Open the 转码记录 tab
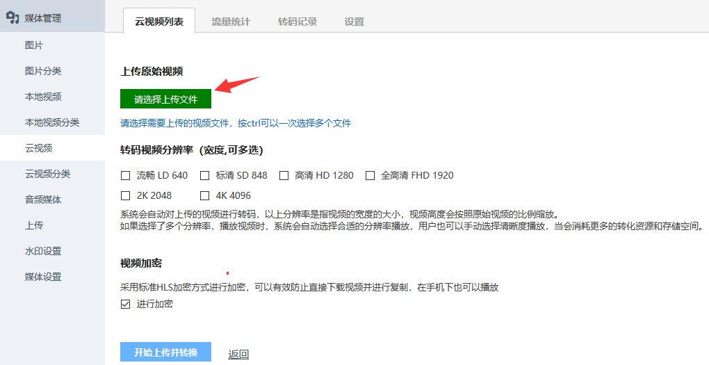The image size is (709, 365). 297,22
